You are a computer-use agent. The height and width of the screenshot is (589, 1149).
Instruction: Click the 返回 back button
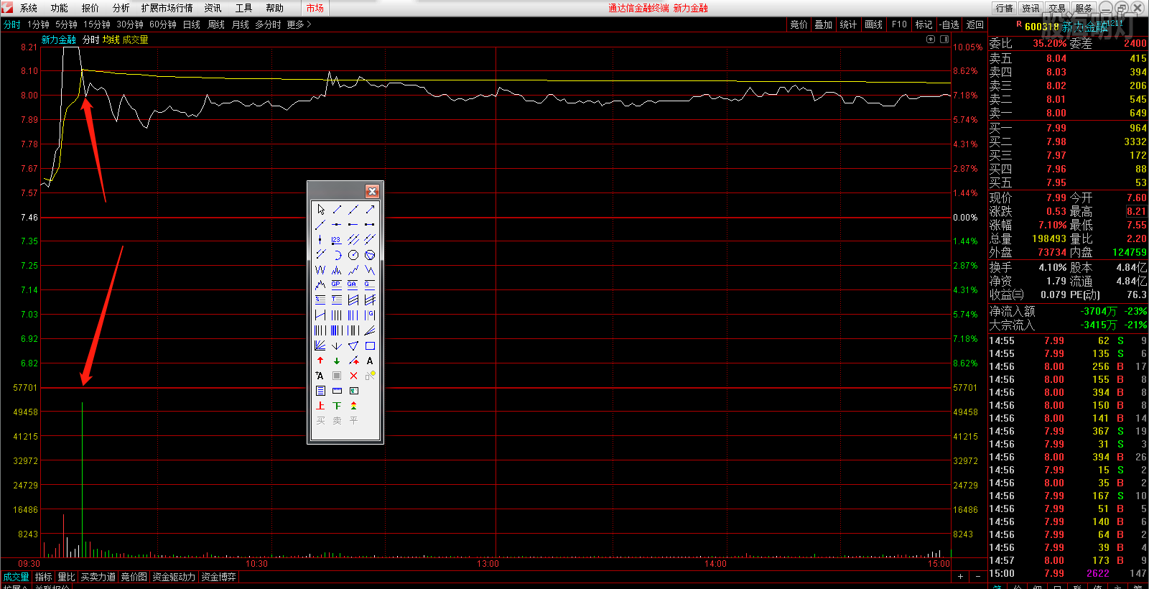(975, 24)
